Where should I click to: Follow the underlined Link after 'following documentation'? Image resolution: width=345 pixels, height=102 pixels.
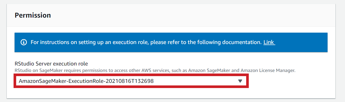(269, 42)
